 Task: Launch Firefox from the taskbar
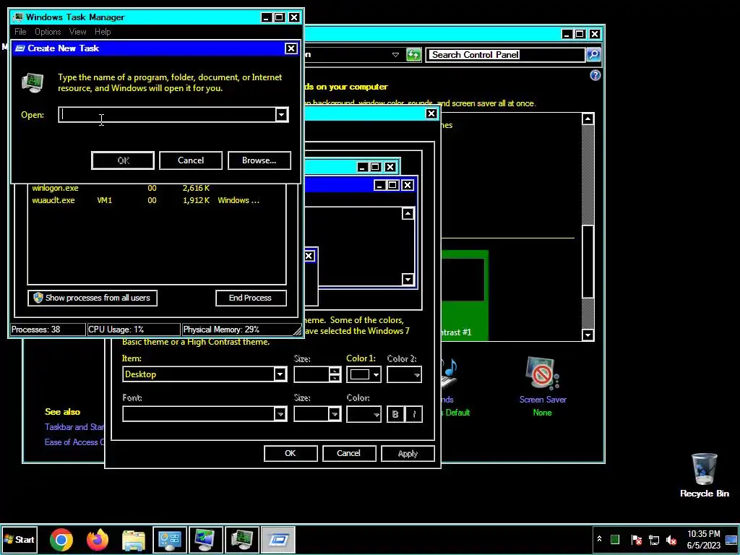coord(98,539)
